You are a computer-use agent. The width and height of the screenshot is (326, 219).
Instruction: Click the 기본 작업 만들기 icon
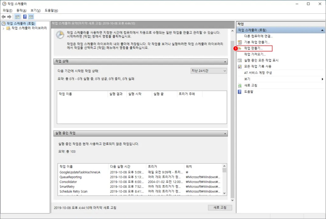pos(240,42)
